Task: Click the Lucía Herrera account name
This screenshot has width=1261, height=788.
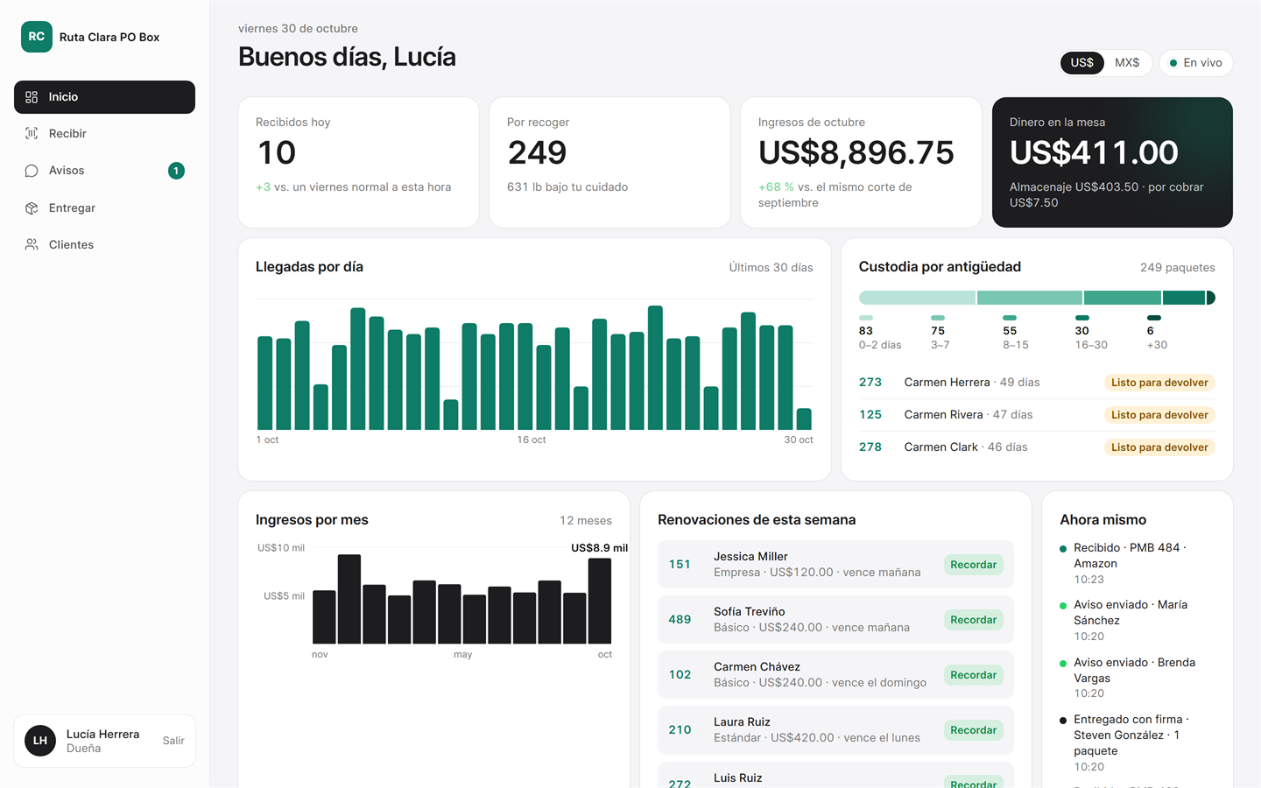Action: tap(102, 735)
